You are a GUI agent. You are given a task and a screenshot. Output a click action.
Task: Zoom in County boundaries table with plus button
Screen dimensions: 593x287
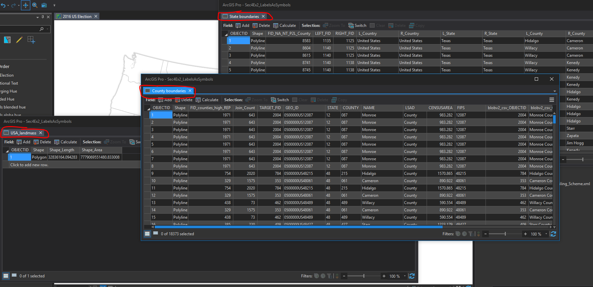coord(525,234)
